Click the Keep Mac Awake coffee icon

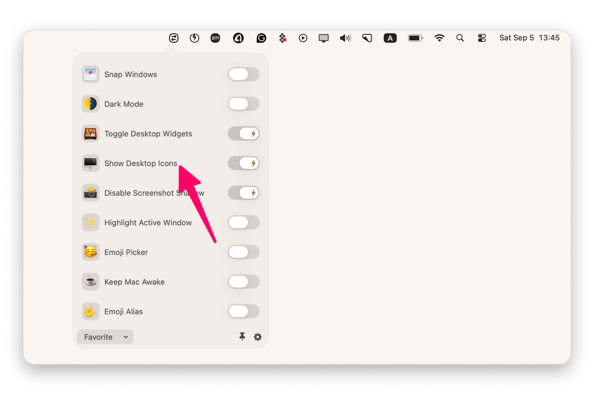coord(91,282)
